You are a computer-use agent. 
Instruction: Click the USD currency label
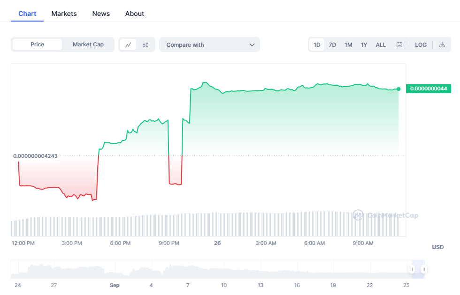coord(437,247)
